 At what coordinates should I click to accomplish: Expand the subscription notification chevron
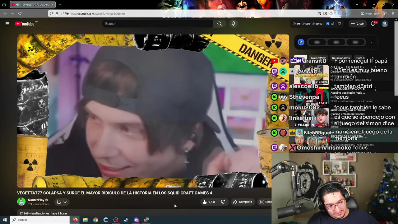[65, 202]
